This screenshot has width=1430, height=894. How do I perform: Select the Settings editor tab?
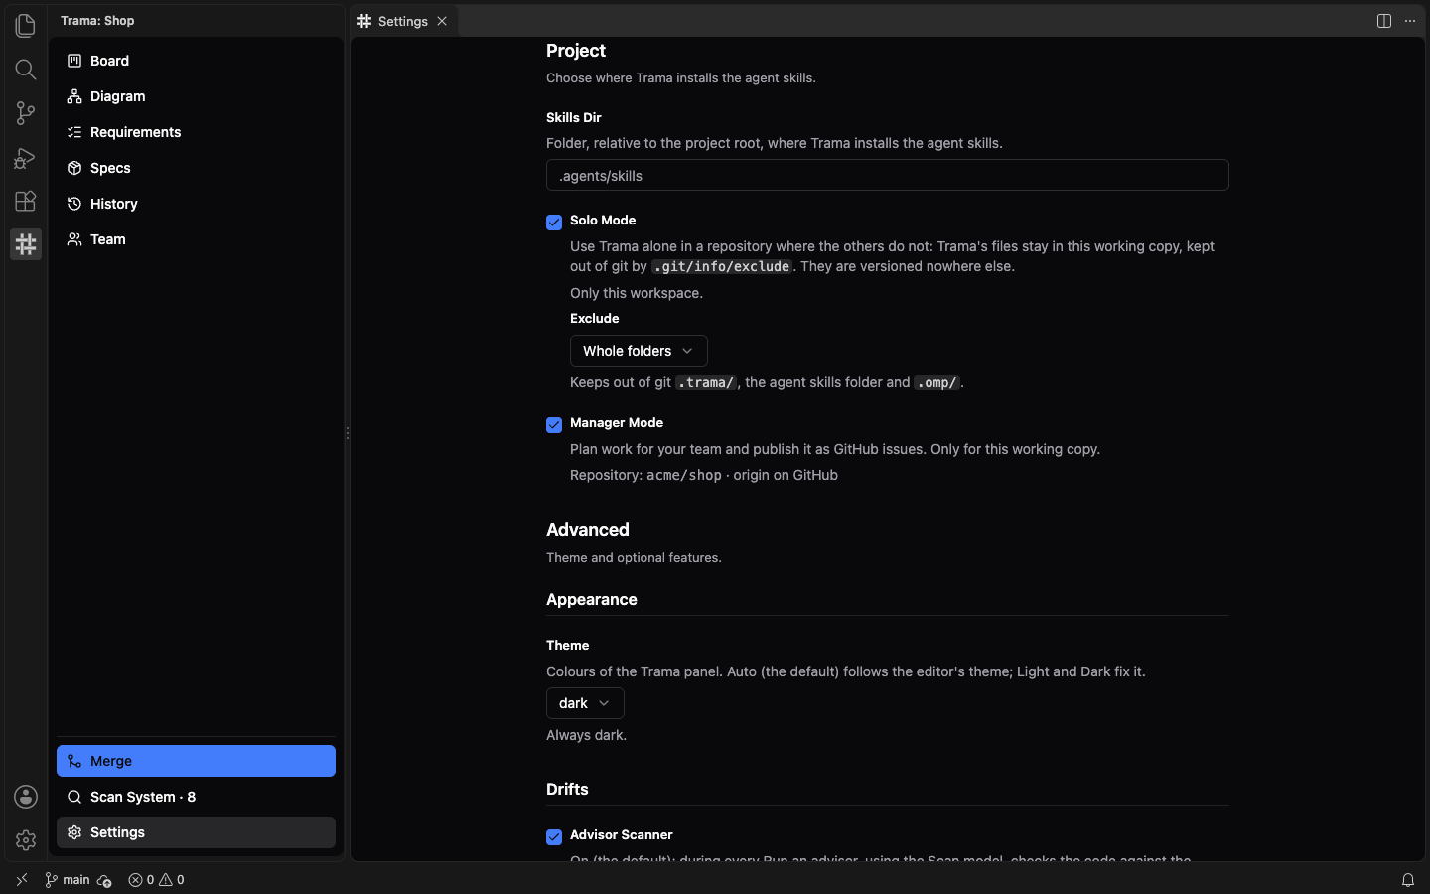(x=404, y=21)
